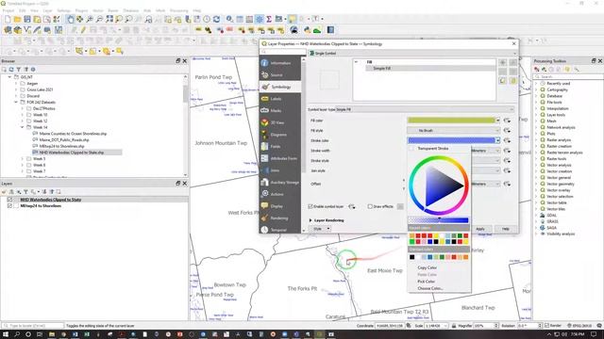Open the Auxiliary Storage page
604x339 pixels.
[280, 182]
